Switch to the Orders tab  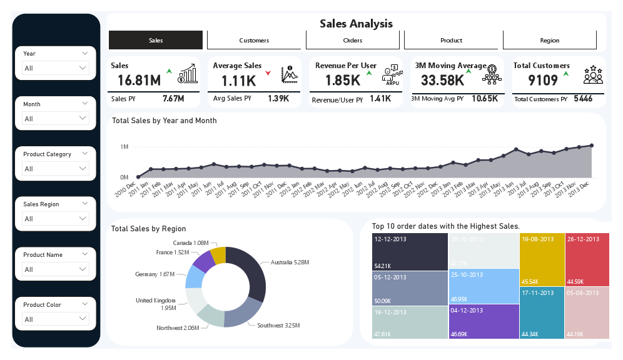(352, 39)
